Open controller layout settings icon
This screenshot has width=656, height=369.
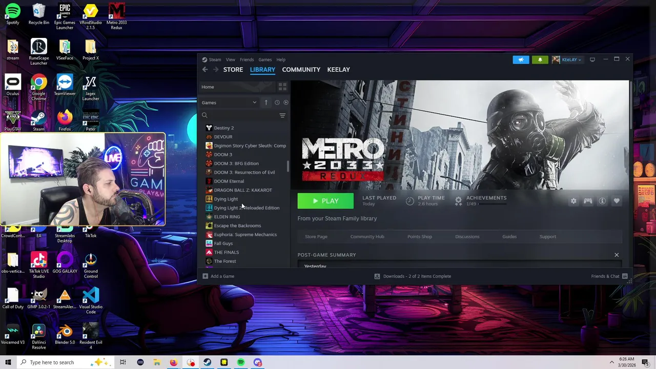588,201
